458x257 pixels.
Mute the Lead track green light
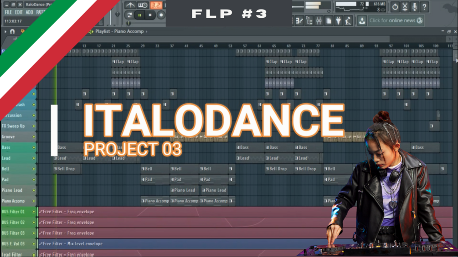click(34, 158)
